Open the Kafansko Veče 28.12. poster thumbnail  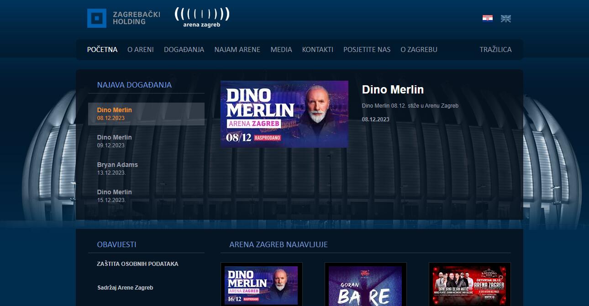click(470, 285)
